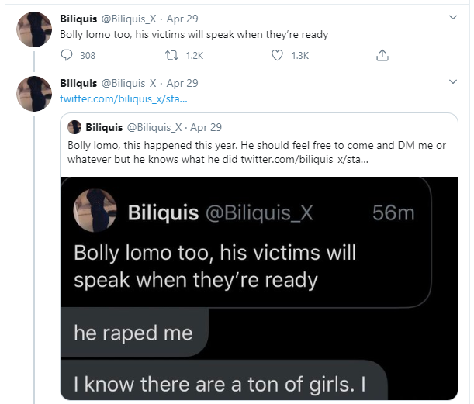The height and width of the screenshot is (404, 474).
Task: Click the small avatar in the quoted tweet
Action: coord(75,127)
